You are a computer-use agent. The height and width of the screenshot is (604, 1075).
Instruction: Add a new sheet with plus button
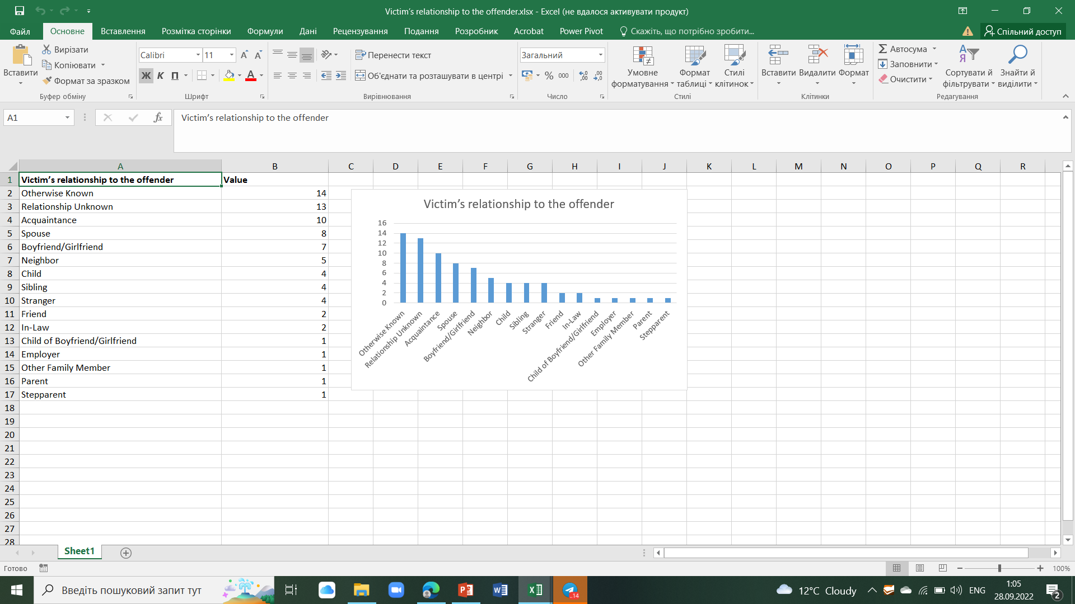pos(126,553)
